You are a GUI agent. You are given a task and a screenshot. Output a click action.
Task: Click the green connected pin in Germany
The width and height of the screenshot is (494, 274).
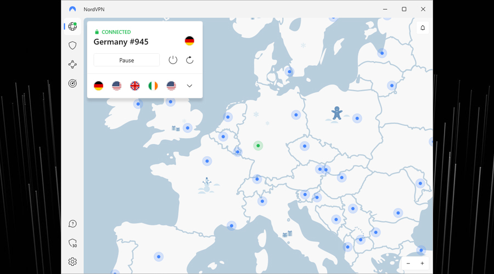[258, 146]
